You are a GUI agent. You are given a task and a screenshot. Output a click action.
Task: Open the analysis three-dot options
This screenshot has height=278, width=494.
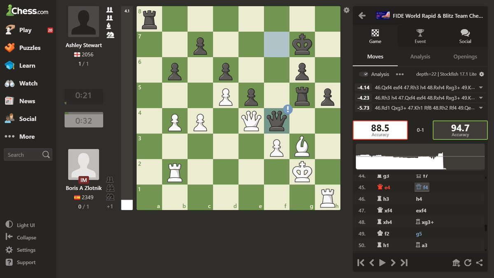coord(400,74)
